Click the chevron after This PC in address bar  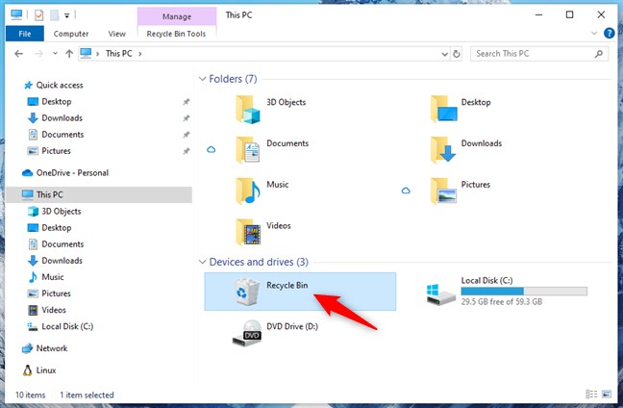click(139, 54)
